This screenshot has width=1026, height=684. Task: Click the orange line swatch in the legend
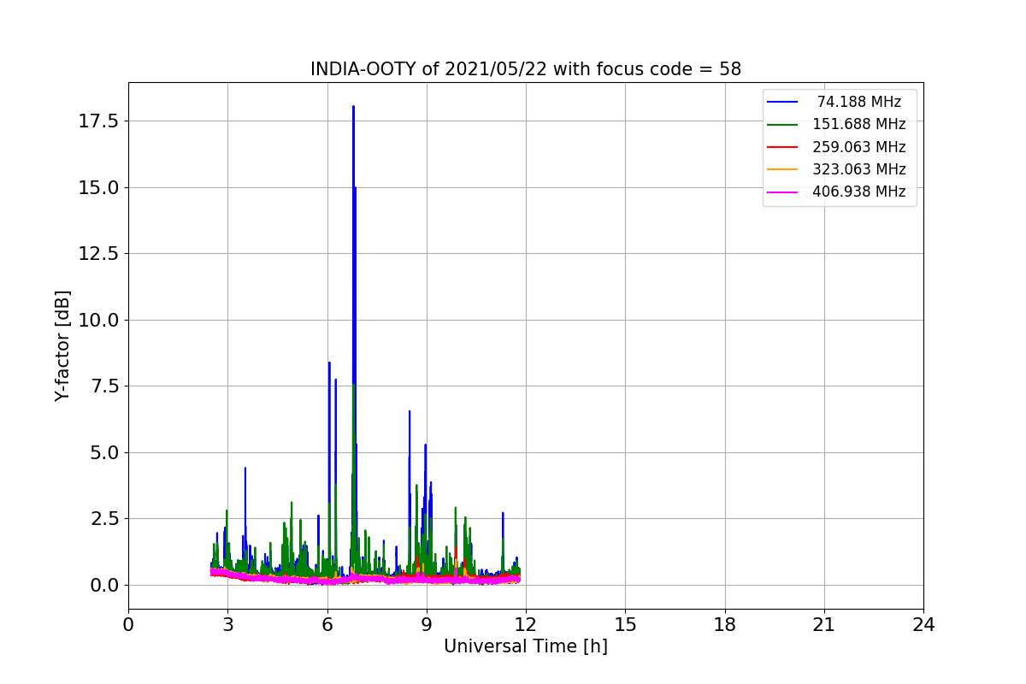(x=782, y=169)
